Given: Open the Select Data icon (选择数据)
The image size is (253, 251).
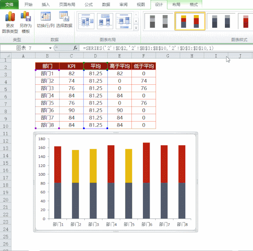Looking at the screenshot, I should (64, 20).
